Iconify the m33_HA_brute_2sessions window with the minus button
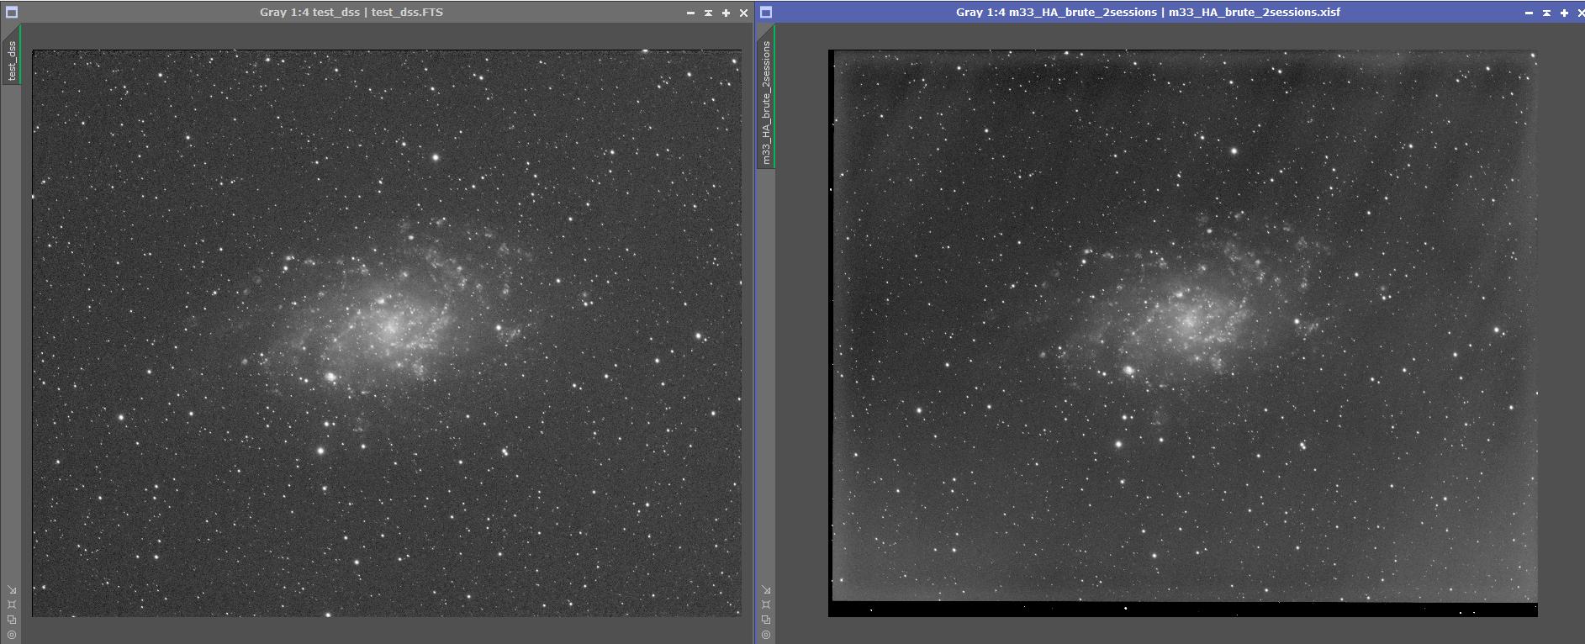The image size is (1585, 644). point(1529,13)
